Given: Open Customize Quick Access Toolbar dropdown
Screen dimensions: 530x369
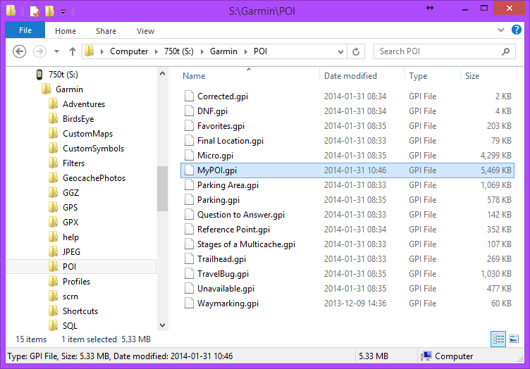Looking at the screenshot, I should pyautogui.click(x=63, y=12).
